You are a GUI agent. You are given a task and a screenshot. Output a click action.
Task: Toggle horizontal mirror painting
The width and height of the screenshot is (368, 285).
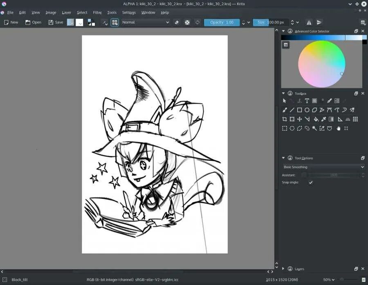pos(309,22)
